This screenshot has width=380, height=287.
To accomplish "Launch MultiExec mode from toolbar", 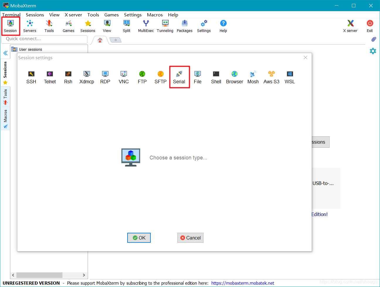I will (x=146, y=26).
